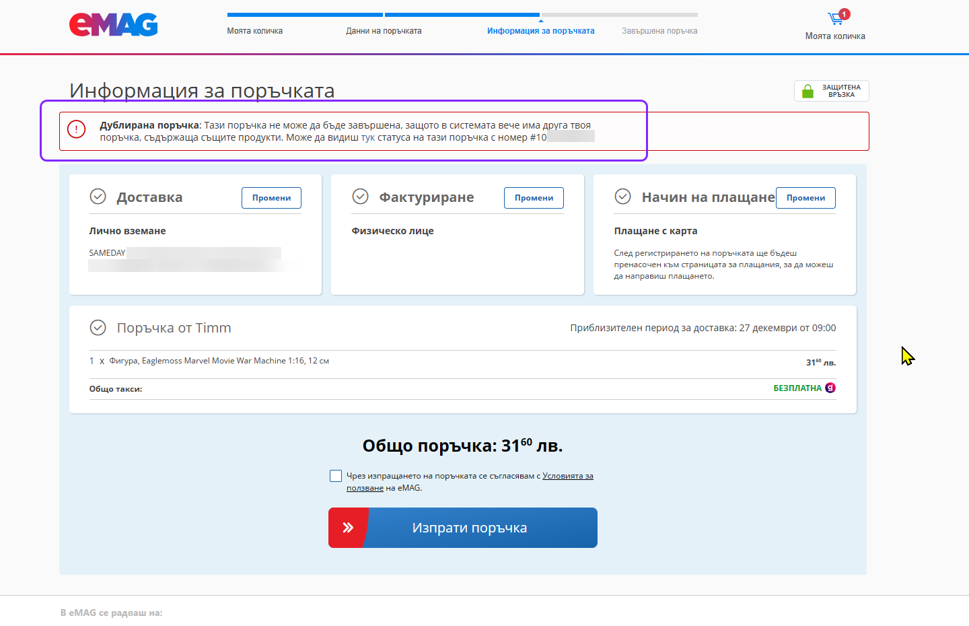Click Промени in the Фактуриране section
The height and width of the screenshot is (626, 969).
click(x=534, y=198)
